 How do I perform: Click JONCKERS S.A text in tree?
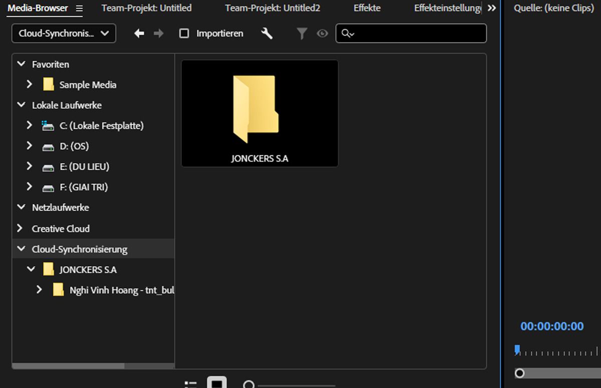point(88,270)
